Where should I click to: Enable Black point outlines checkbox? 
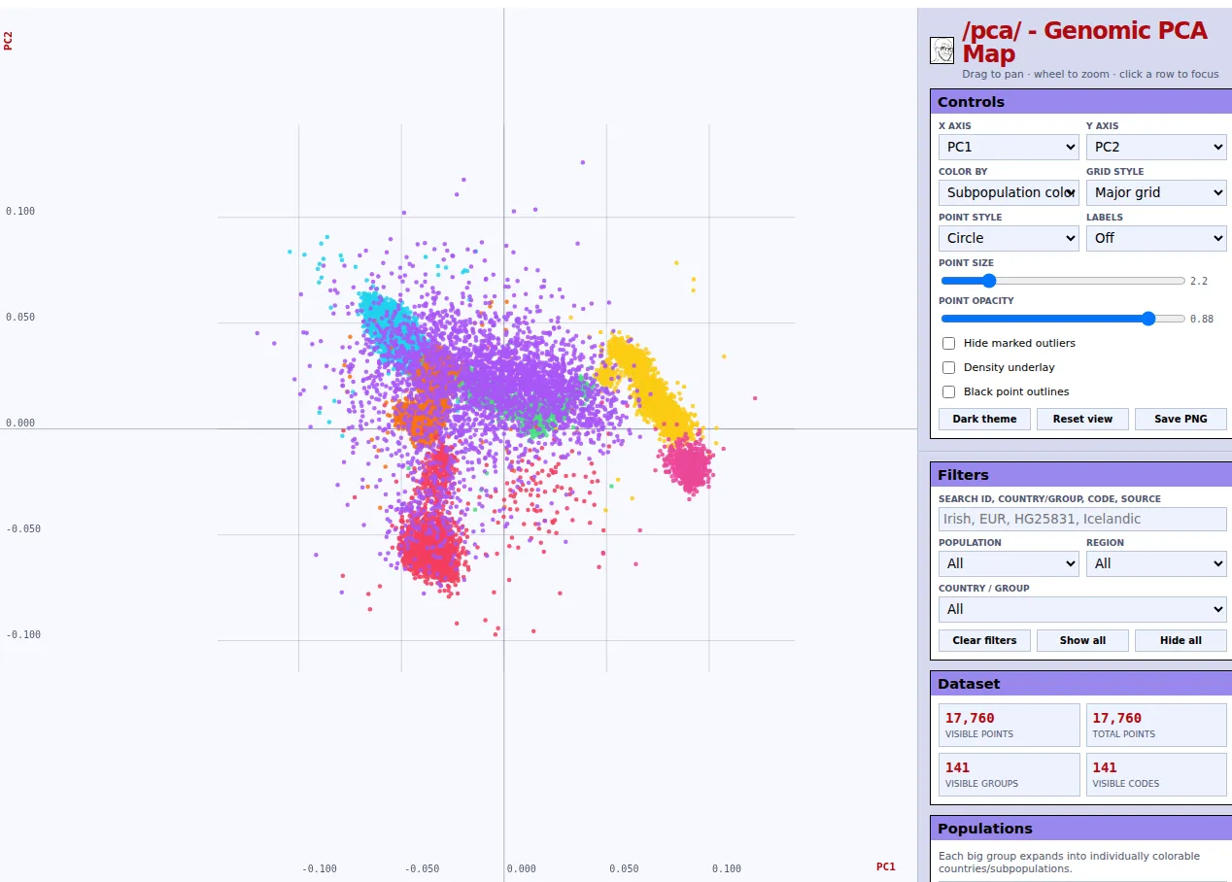949,391
